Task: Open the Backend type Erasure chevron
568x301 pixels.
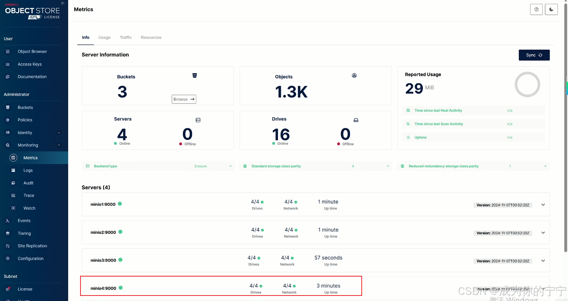Action: [230, 166]
